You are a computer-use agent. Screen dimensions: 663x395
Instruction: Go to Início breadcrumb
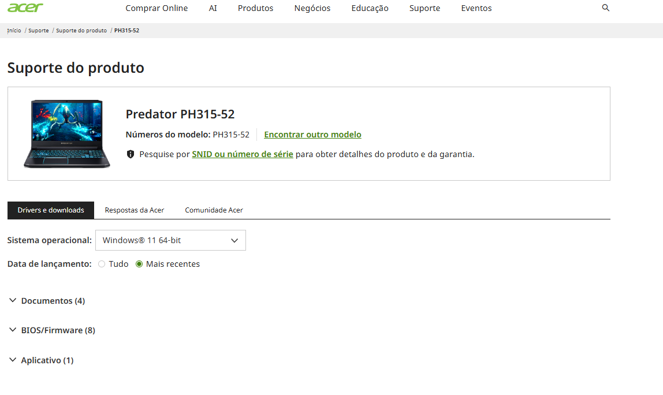pyautogui.click(x=14, y=31)
